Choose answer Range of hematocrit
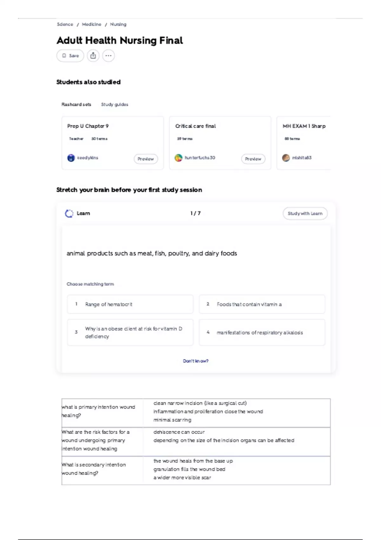The height and width of the screenshot is (540, 381). click(x=130, y=304)
